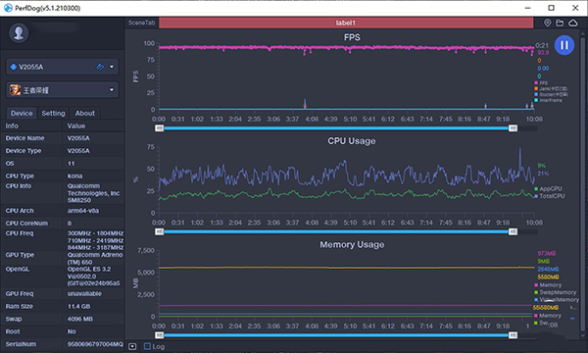The width and height of the screenshot is (588, 353).
Task: Click the FPS chart right range handle
Action: tap(513, 128)
